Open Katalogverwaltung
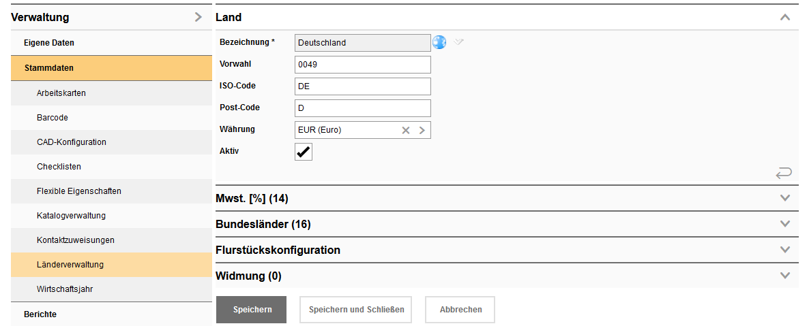Viewport: 809px width, 326px height. point(111,216)
